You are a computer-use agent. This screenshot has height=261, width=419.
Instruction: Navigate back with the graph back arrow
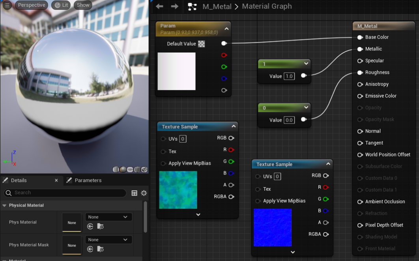159,6
